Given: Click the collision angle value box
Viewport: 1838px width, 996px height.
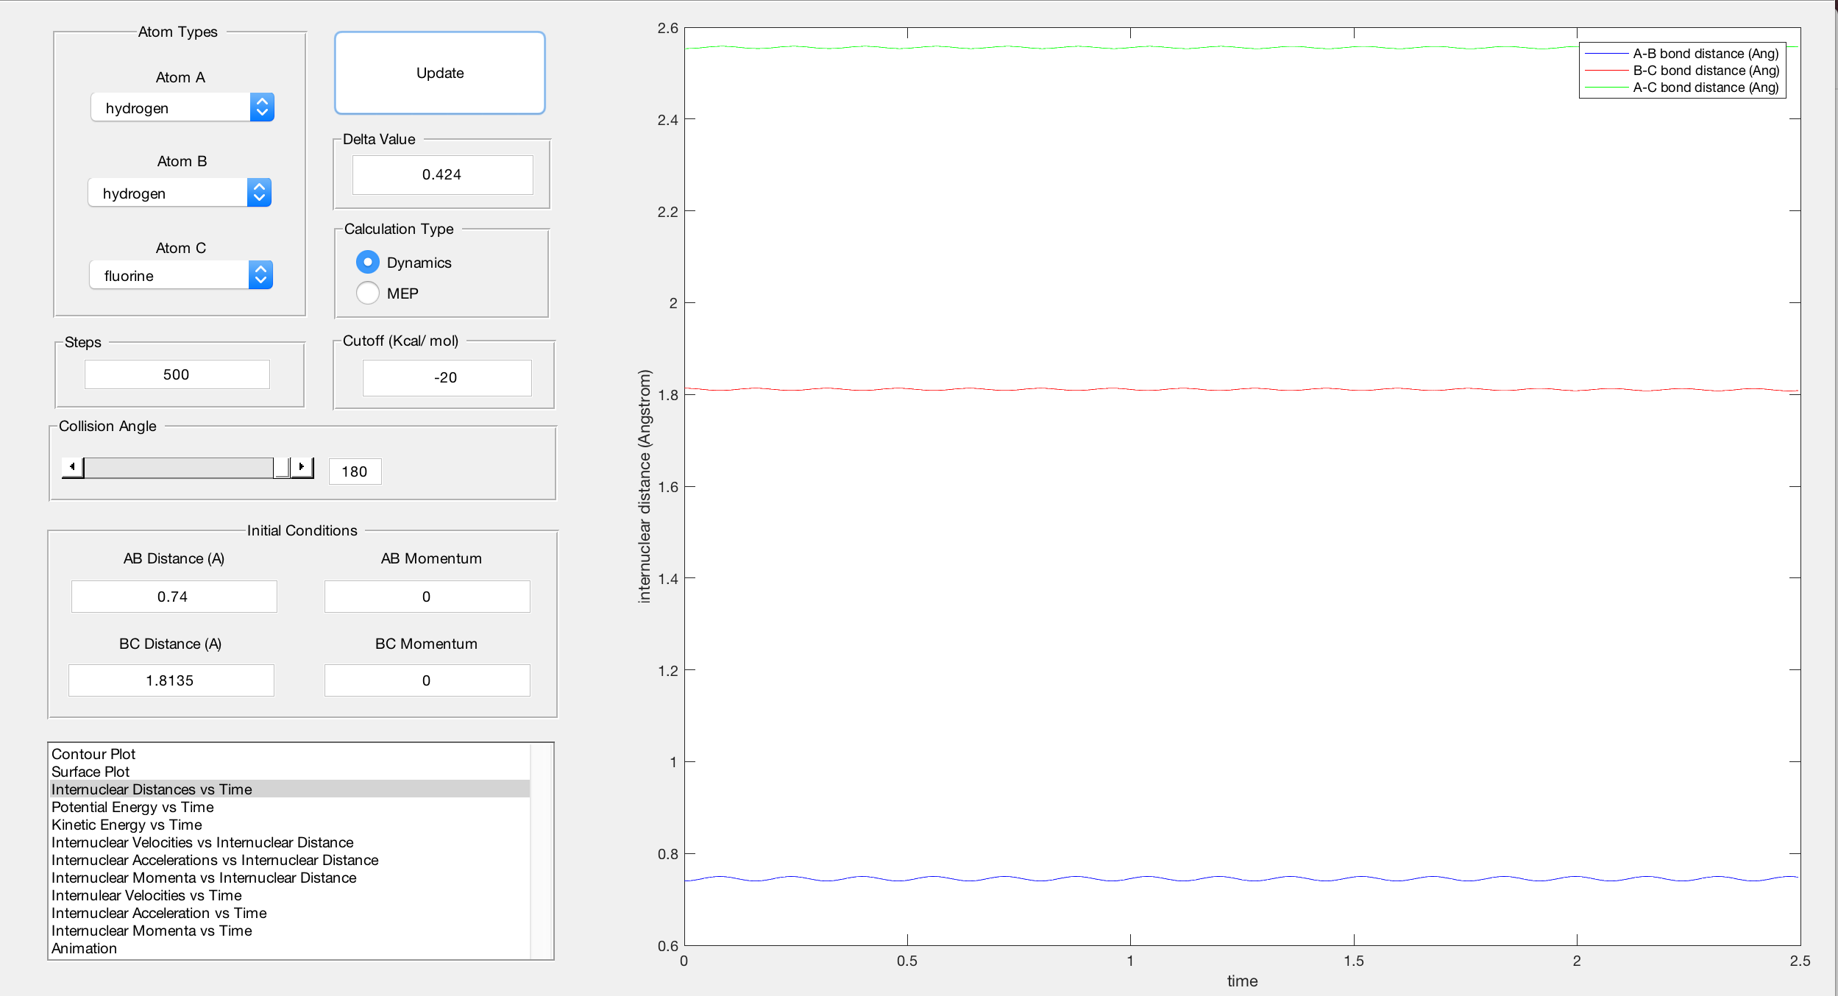Looking at the screenshot, I should [355, 472].
